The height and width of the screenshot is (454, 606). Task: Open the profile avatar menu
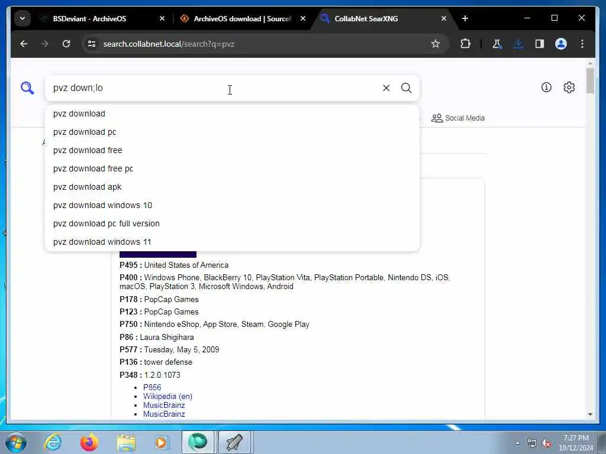[561, 44]
